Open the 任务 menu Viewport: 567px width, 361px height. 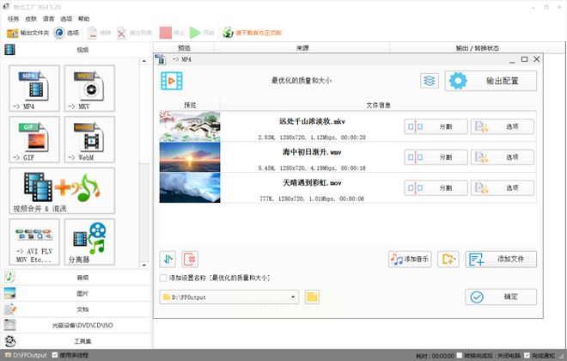(x=13, y=18)
